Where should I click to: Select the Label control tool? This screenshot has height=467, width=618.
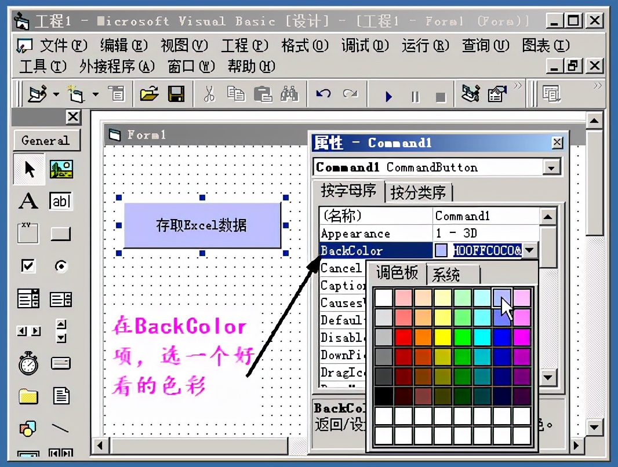click(x=28, y=201)
